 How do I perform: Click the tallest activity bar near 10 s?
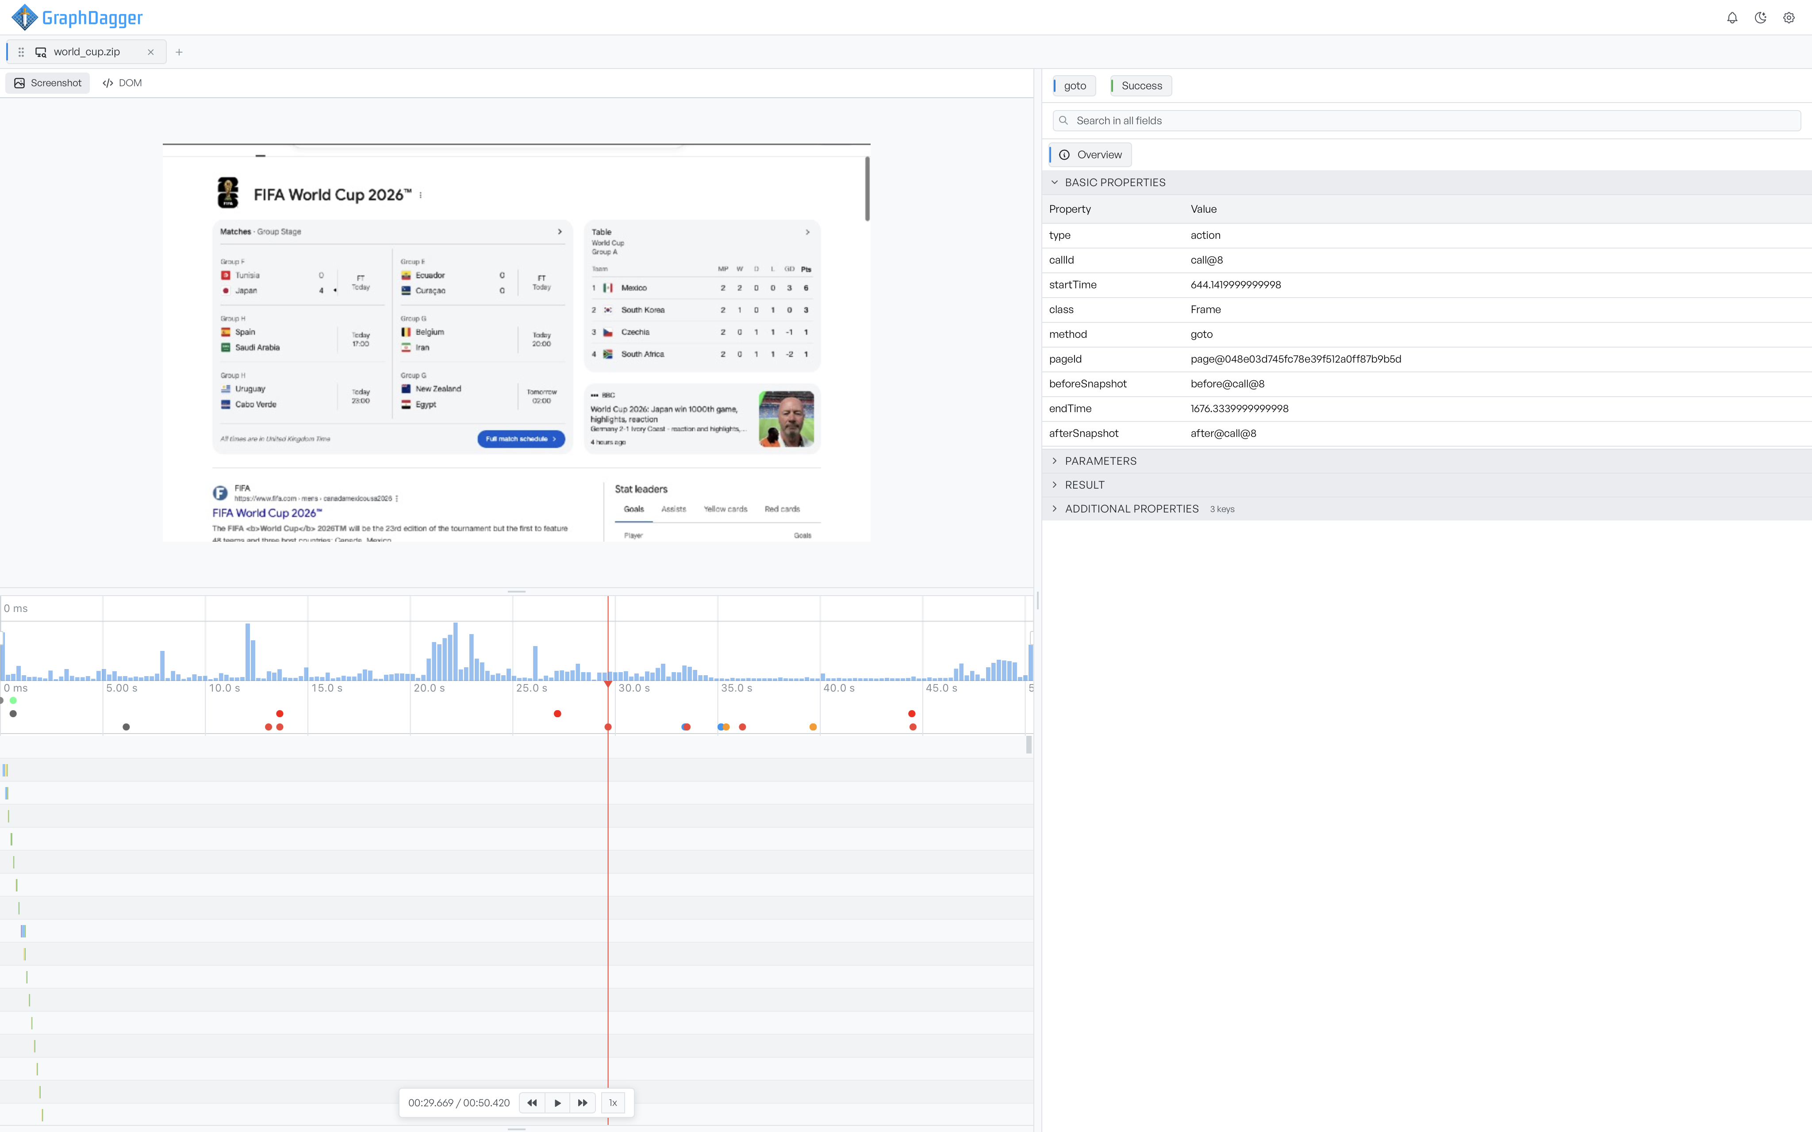248,651
